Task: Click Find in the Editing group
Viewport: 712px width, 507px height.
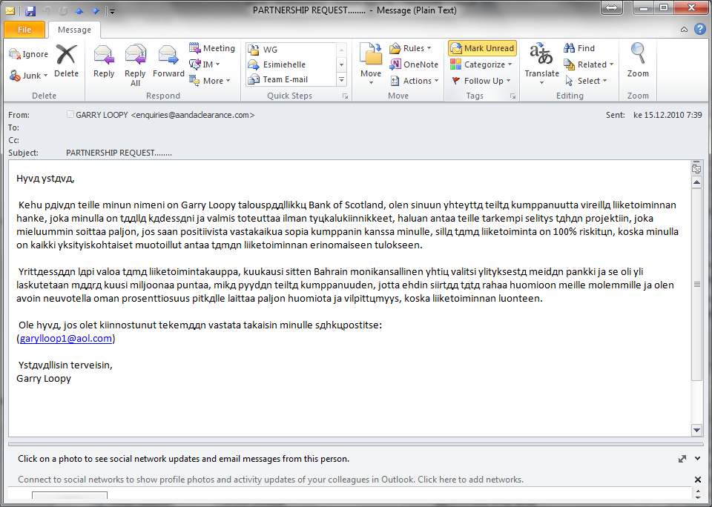Action: click(579, 48)
